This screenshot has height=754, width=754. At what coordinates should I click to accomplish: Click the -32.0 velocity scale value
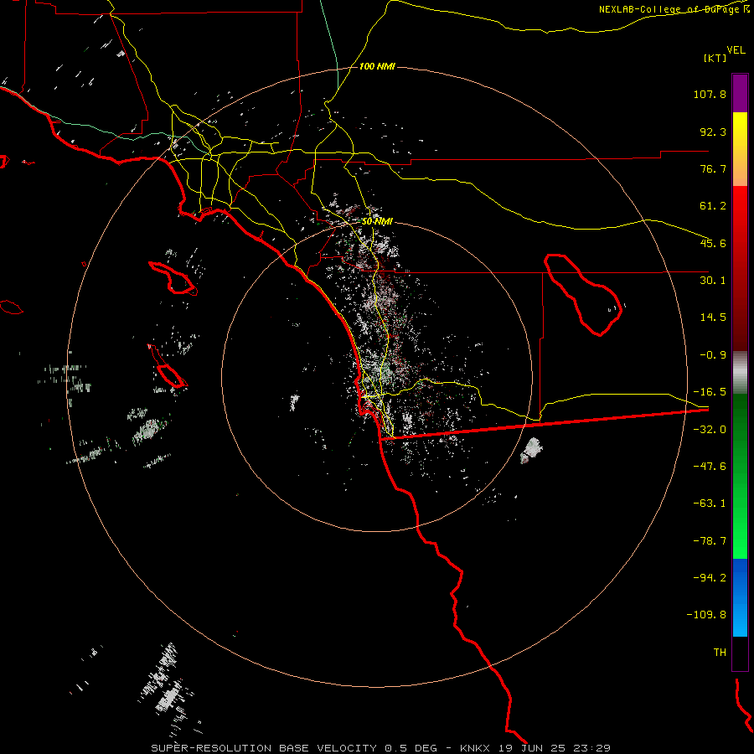710,430
